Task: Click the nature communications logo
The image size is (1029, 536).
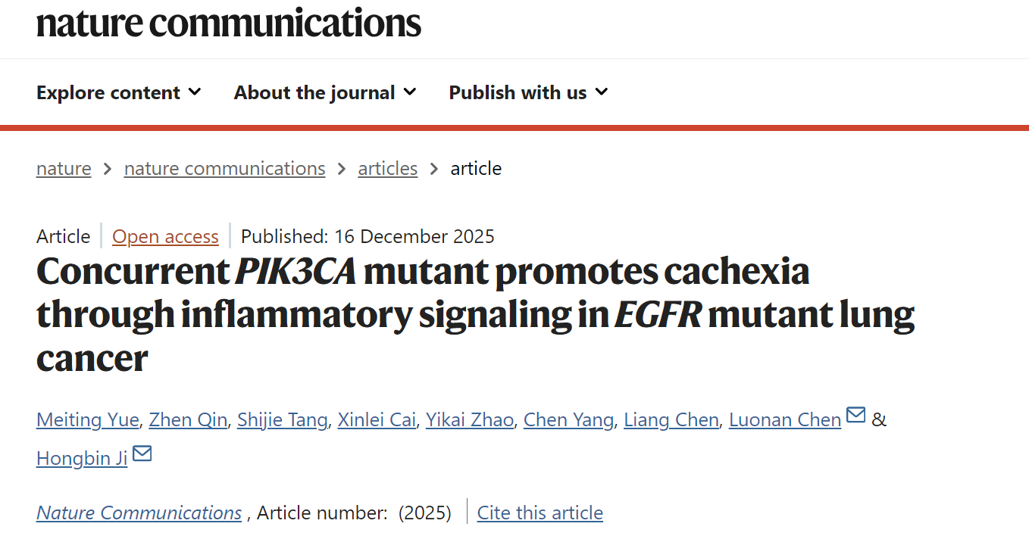Action: click(229, 23)
